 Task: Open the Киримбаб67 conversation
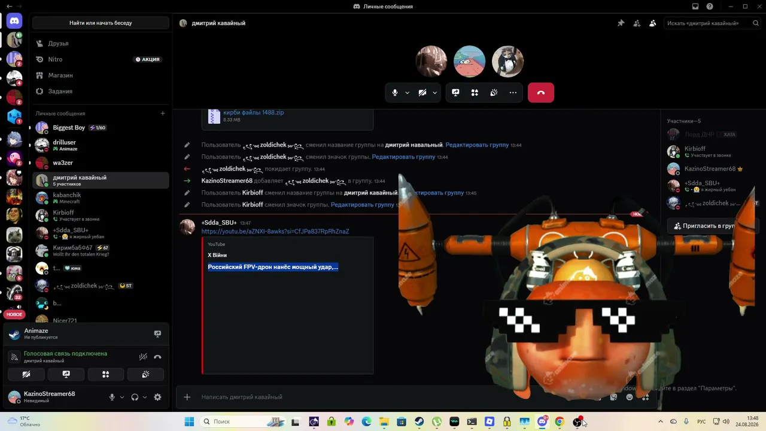tap(101, 250)
